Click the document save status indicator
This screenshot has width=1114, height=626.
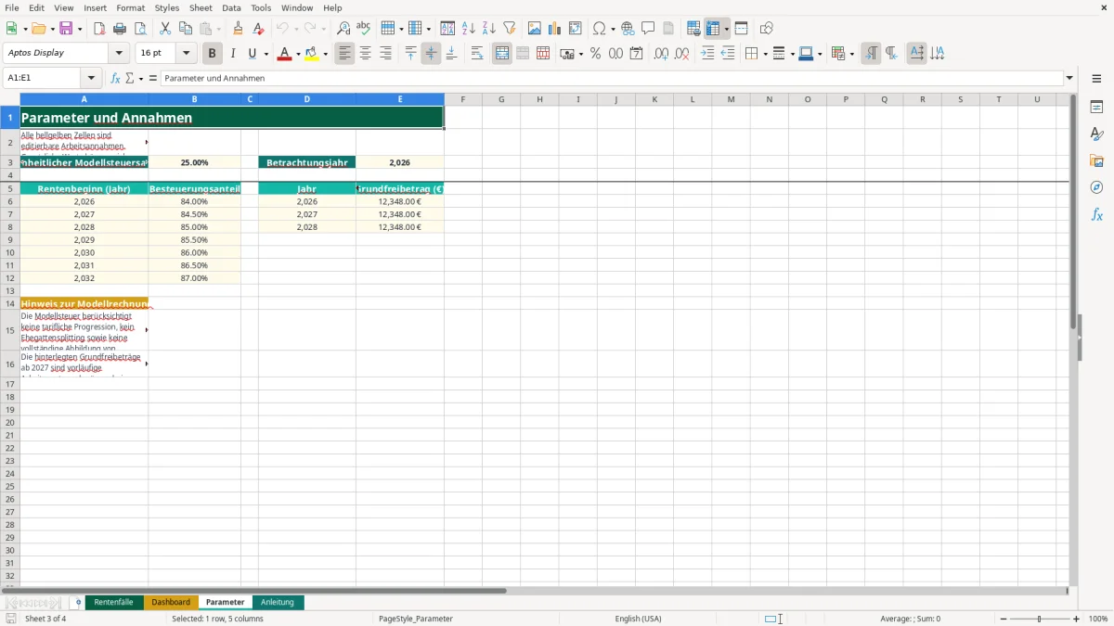(10, 618)
